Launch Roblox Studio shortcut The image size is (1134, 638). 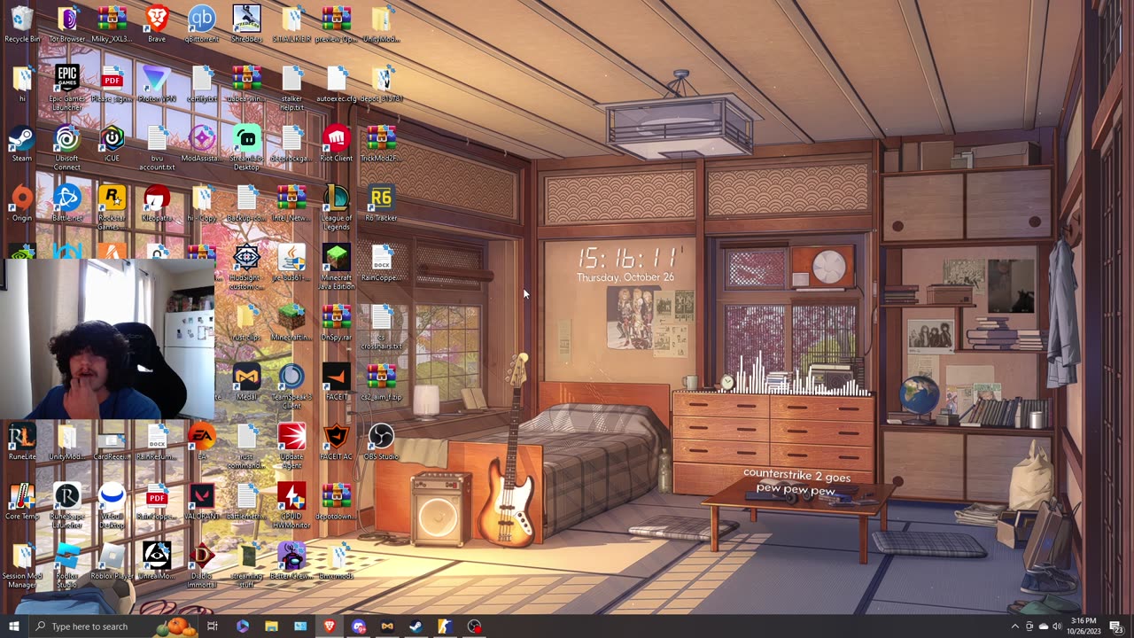pyautogui.click(x=67, y=565)
